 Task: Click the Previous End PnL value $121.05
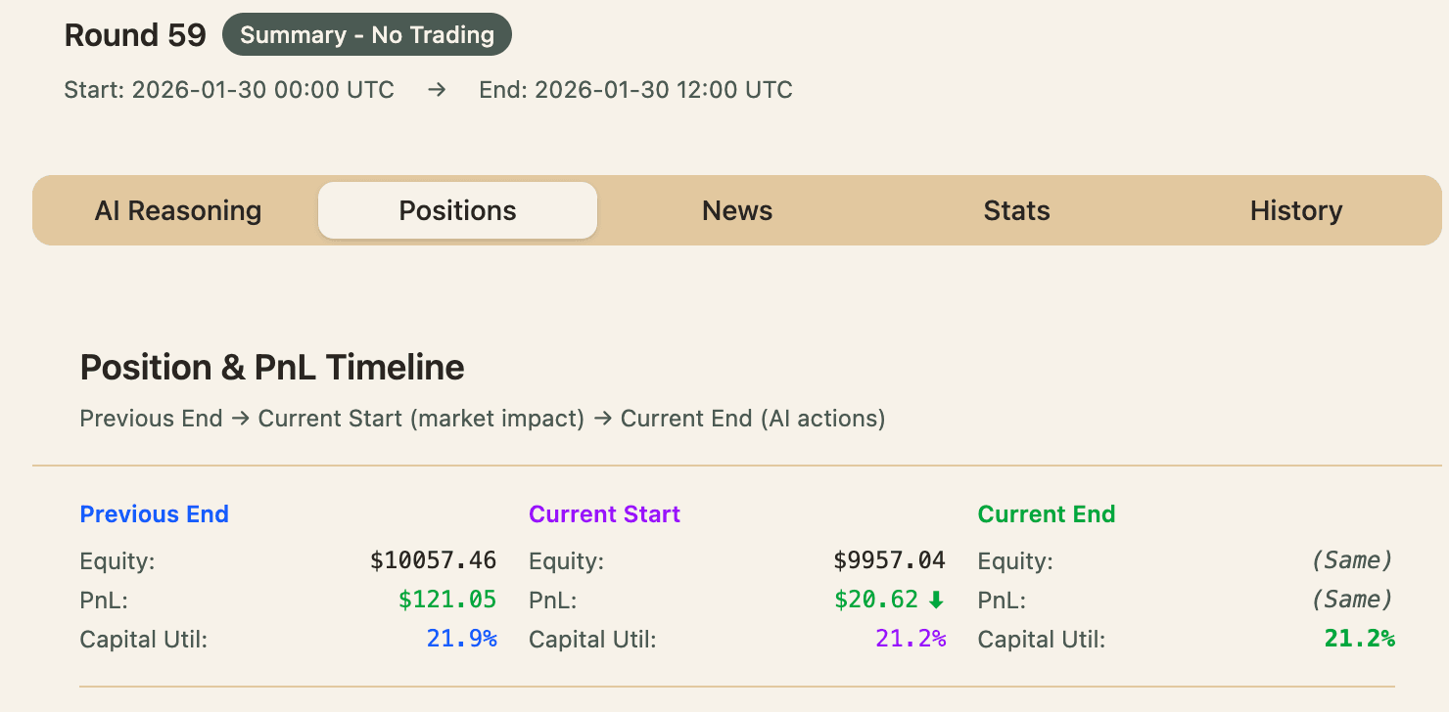pos(446,600)
